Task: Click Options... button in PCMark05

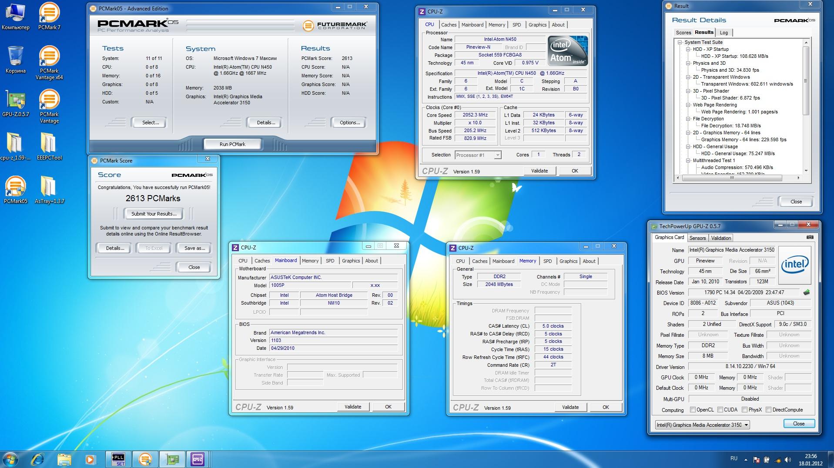Action: pyautogui.click(x=350, y=123)
